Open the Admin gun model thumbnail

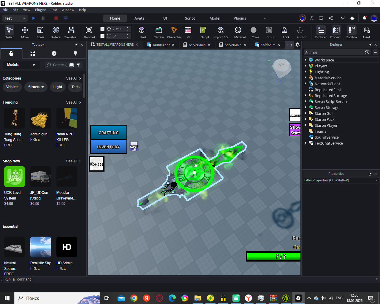pos(41,118)
